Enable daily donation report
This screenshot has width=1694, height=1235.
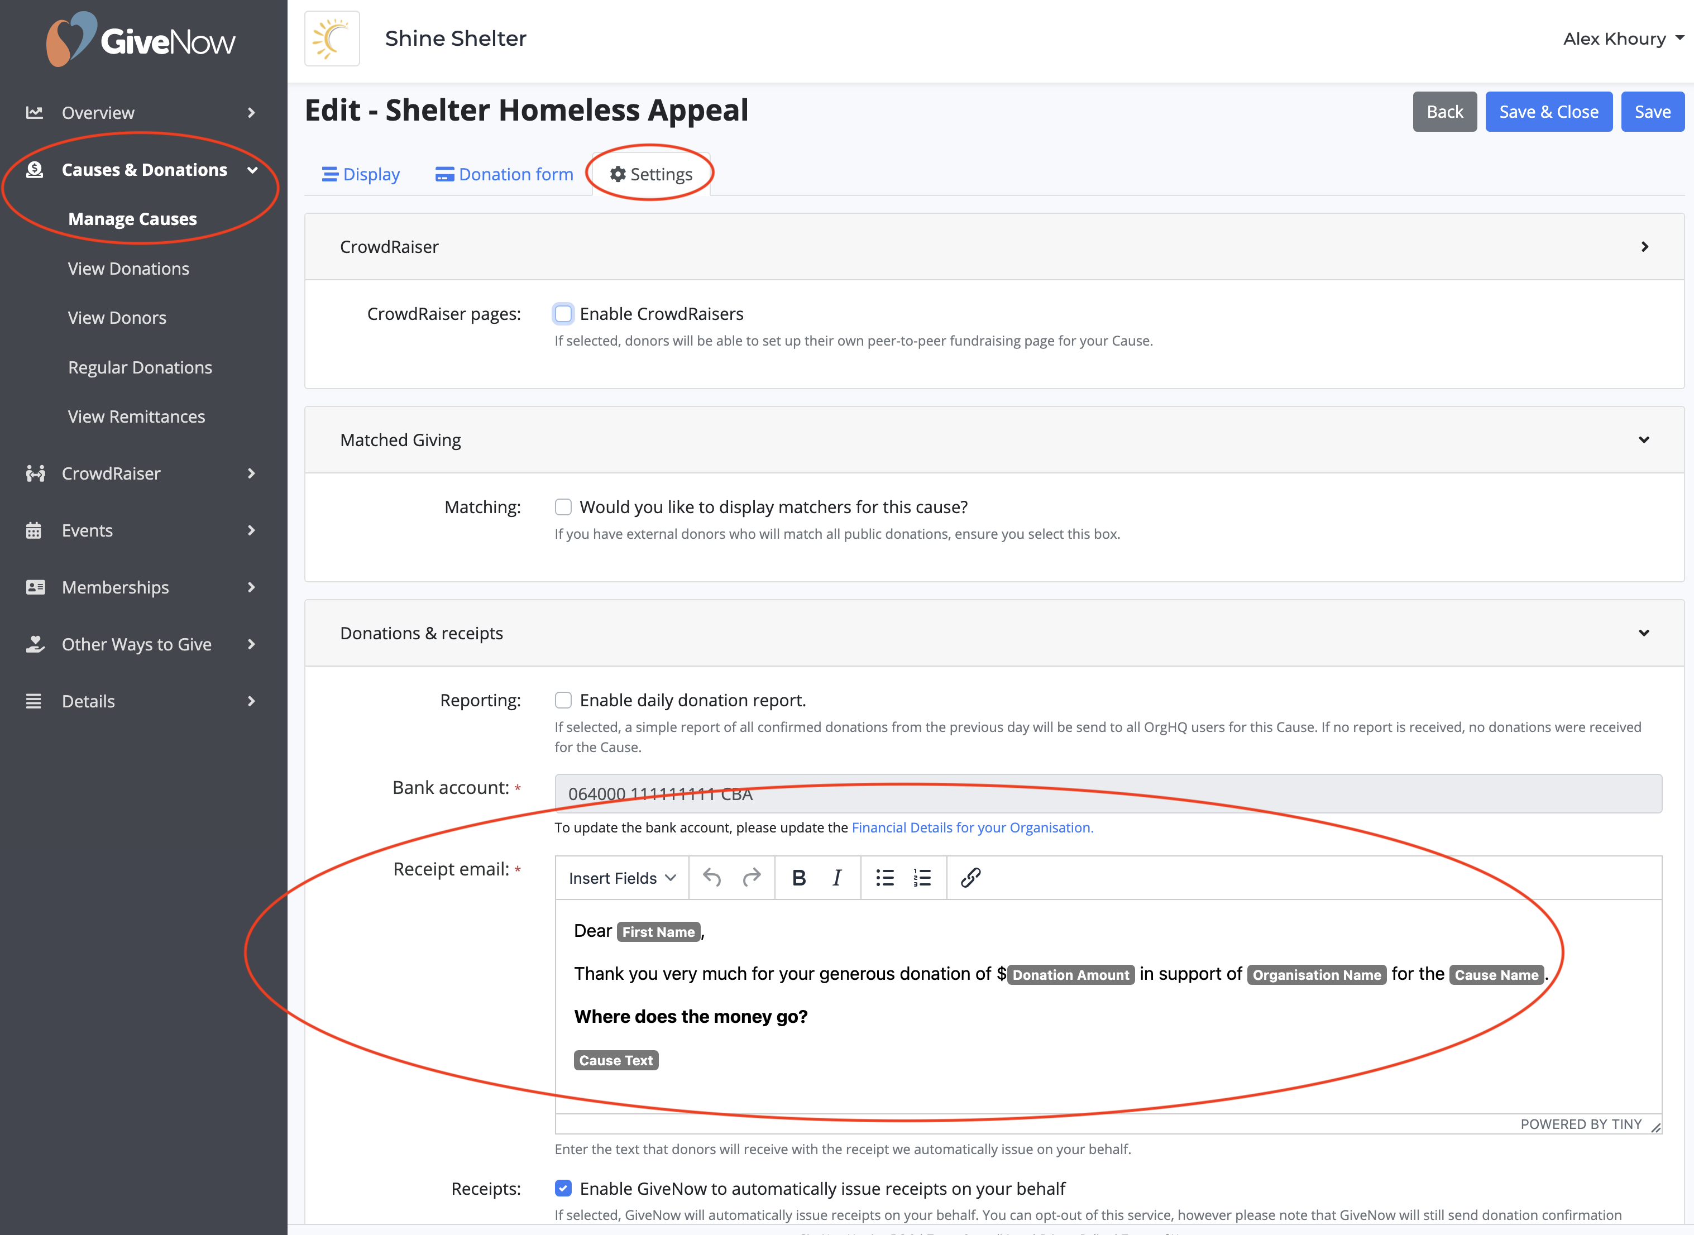point(563,700)
